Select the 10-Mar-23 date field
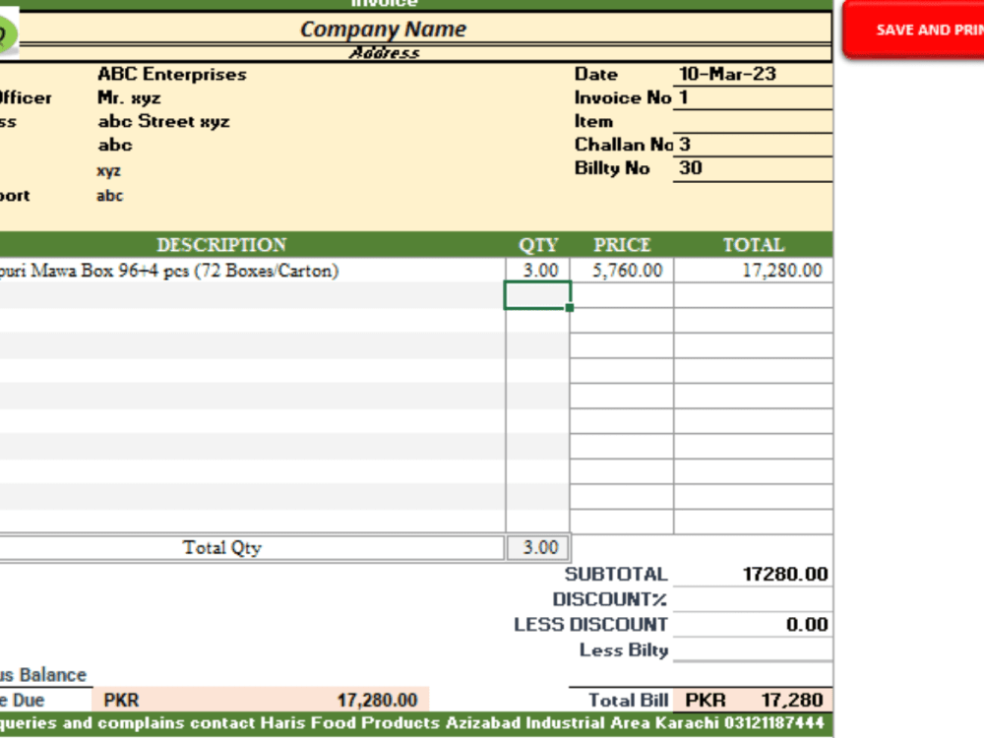984x738 pixels. click(x=753, y=74)
